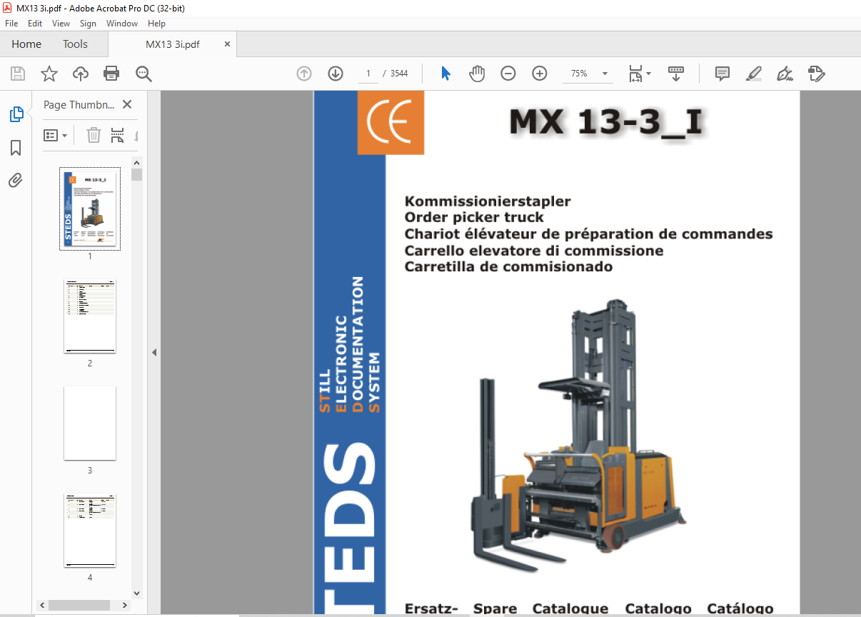Click the 'MX 13-3_I' title
The width and height of the screenshot is (861, 617).
click(x=607, y=123)
